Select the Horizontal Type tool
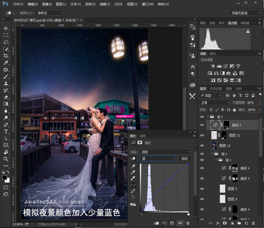 pos(6,131)
